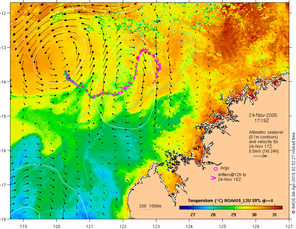
Task: Click the '127' longitude axis label
Action: tap(289, 226)
